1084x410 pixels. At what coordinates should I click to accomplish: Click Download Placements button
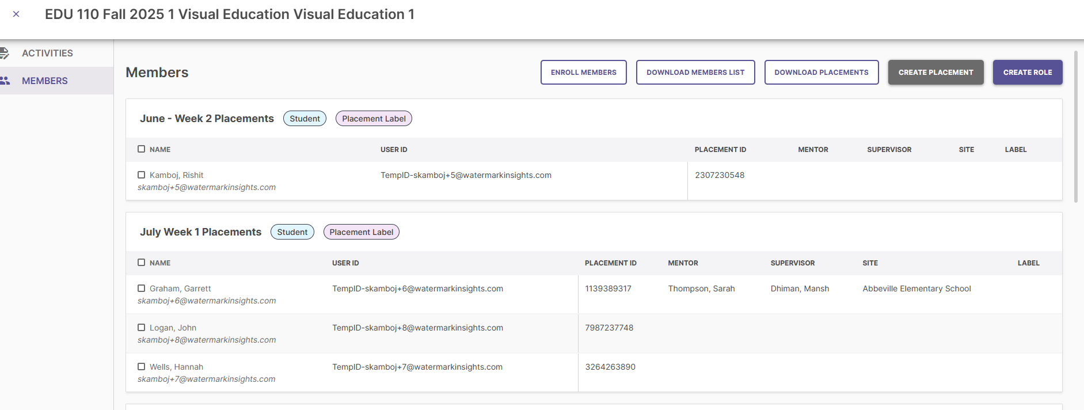click(821, 72)
